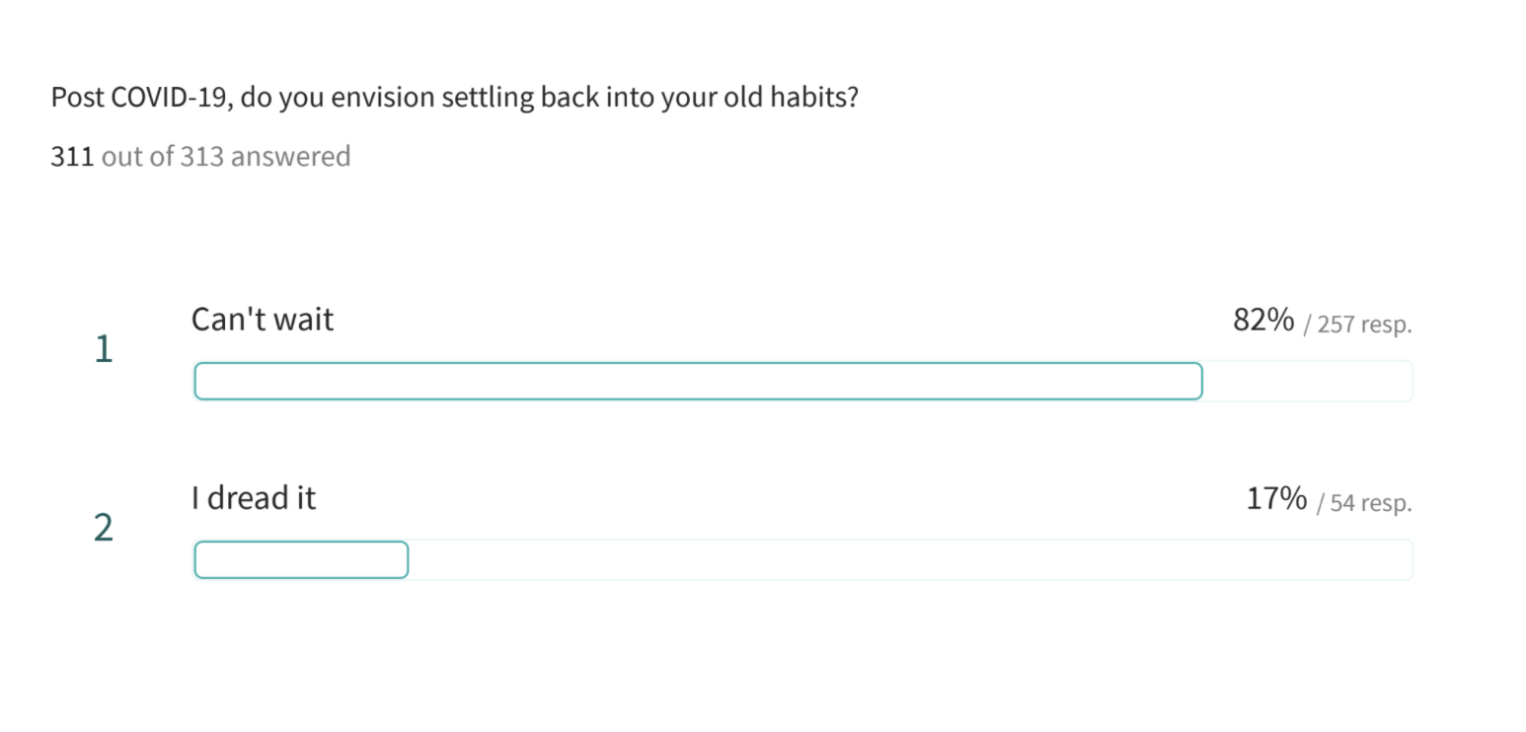1526x732 pixels.
Task: Click the right end of I dread it bar
Action: pos(1406,559)
